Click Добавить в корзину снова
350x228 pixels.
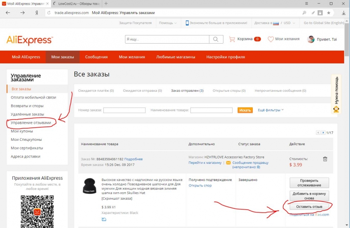(309, 196)
